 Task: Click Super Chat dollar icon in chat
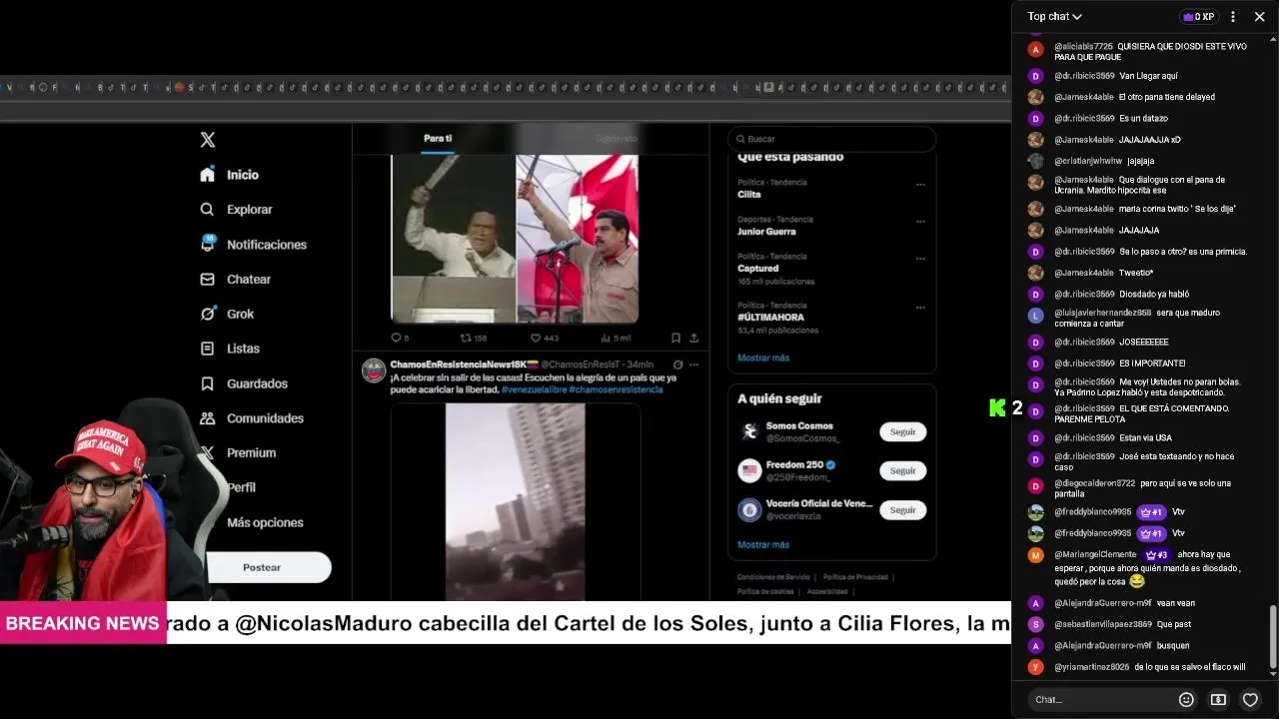[x=1218, y=700]
